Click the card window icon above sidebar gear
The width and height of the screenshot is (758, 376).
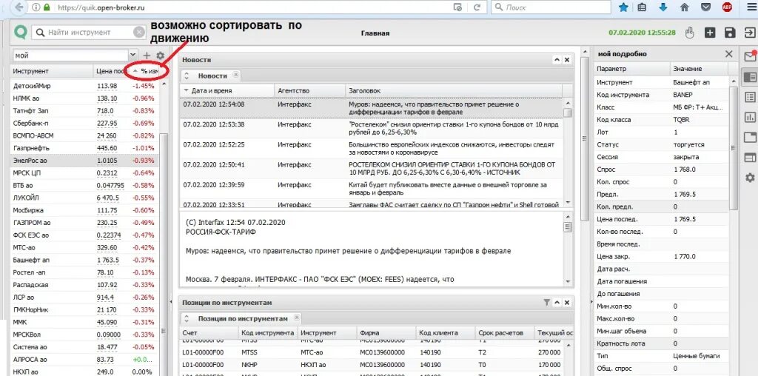pyautogui.click(x=750, y=158)
